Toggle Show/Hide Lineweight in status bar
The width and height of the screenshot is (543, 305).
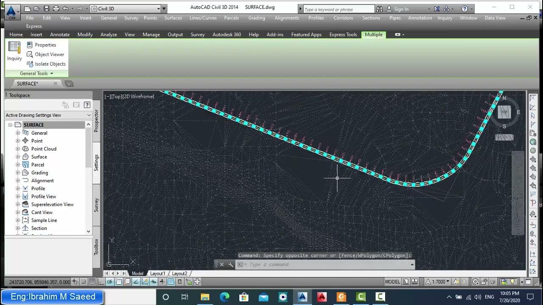click(x=162, y=282)
